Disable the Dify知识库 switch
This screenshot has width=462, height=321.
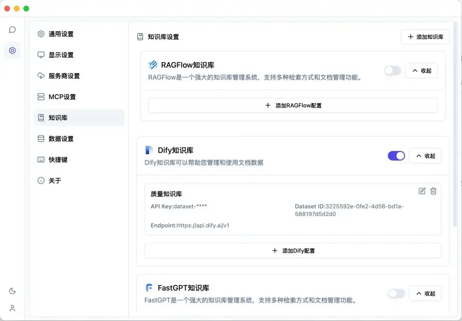click(396, 156)
